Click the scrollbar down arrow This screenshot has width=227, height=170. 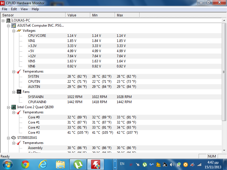pos(224,150)
